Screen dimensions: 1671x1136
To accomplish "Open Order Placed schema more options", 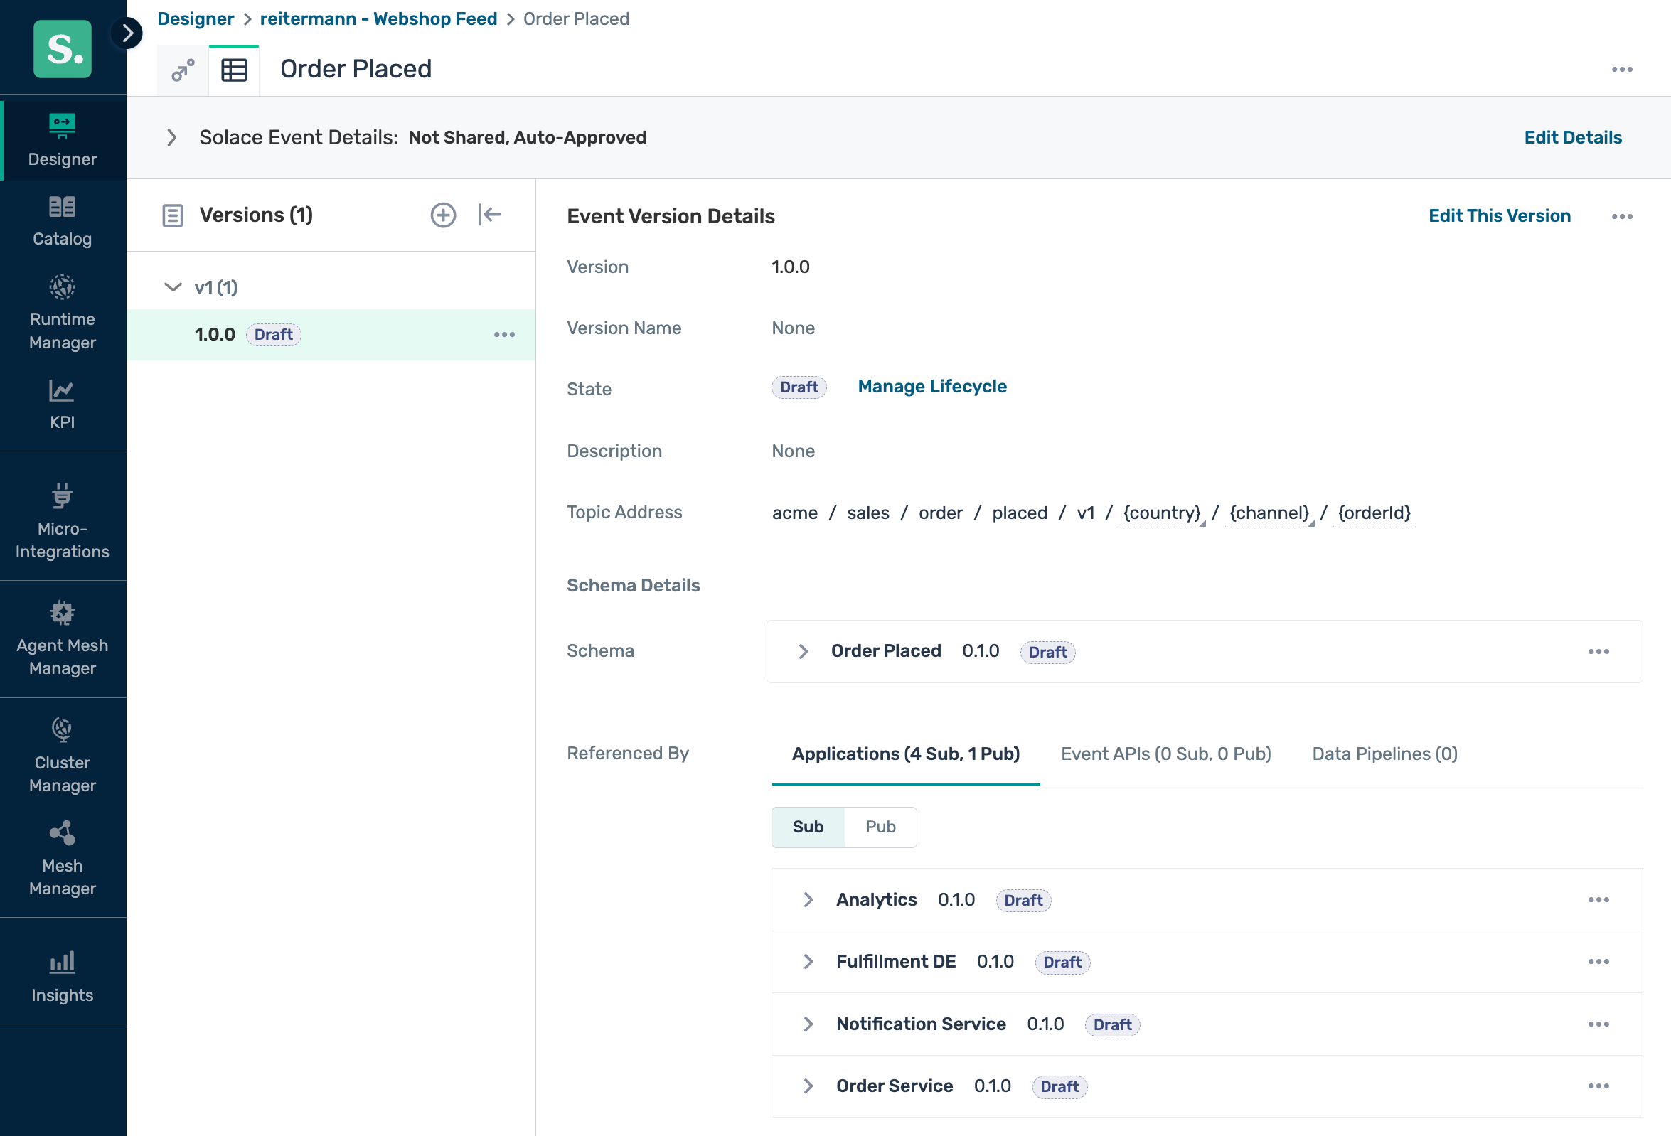I will click(x=1598, y=651).
